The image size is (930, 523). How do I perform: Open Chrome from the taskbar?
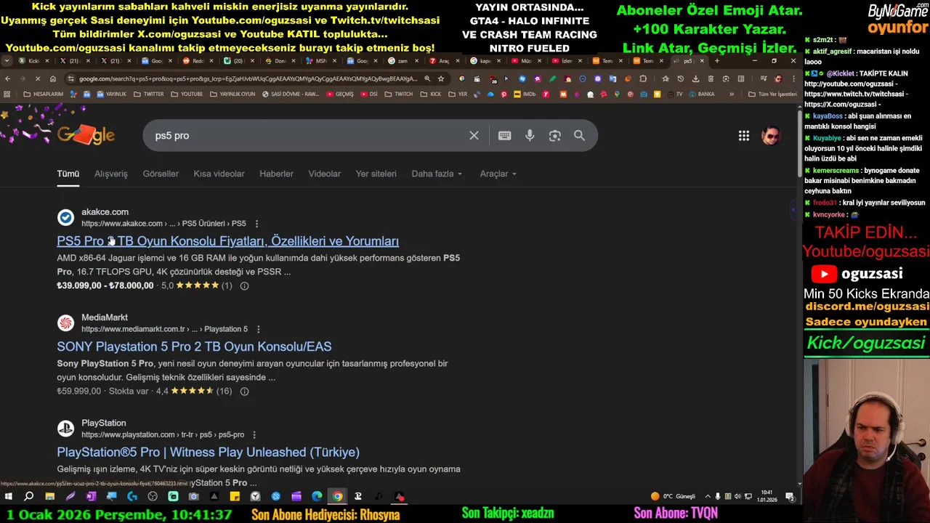coord(338,497)
